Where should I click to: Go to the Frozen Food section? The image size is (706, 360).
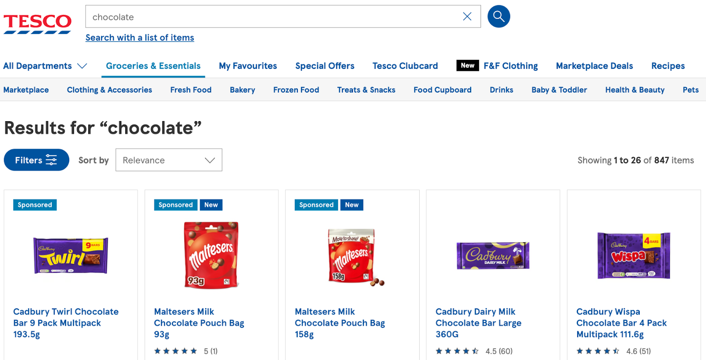pyautogui.click(x=296, y=89)
